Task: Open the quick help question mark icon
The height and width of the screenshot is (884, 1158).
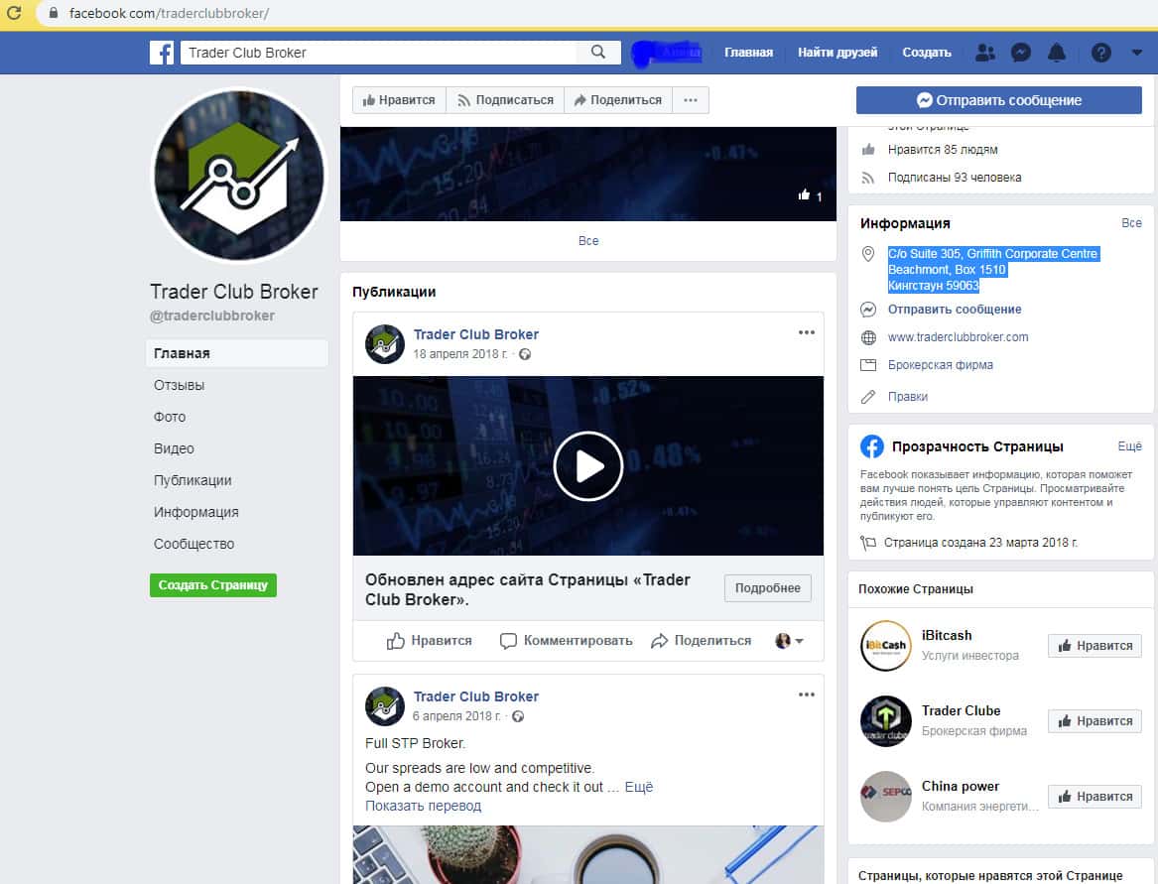Action: click(1100, 53)
